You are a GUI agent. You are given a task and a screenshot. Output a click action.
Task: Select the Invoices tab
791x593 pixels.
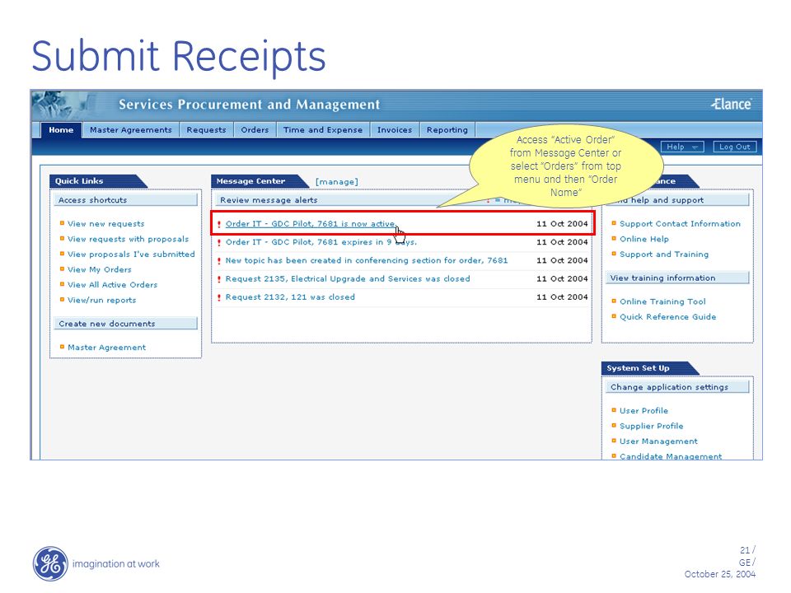pos(395,129)
